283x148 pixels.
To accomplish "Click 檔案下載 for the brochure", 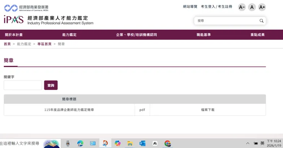I will pos(208,110).
